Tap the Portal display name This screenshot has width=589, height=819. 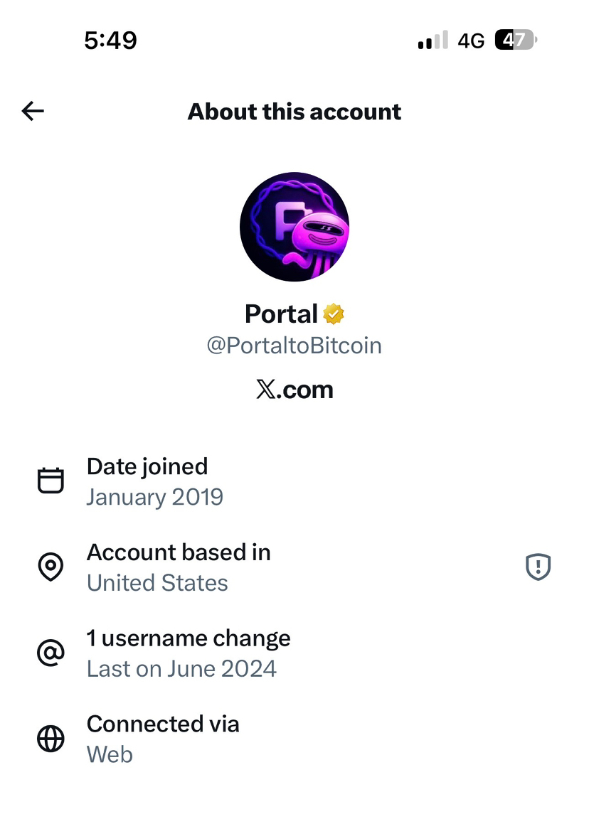pos(281,314)
